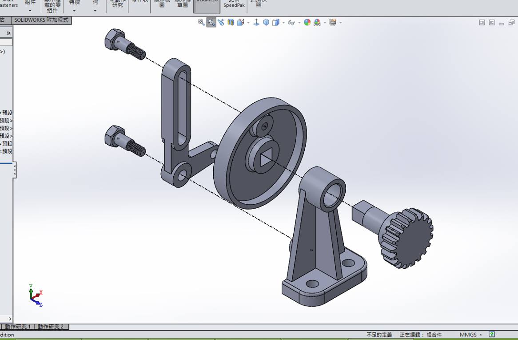Open MMGS unit system menu
Screen dimensions: 518x340
(470, 335)
